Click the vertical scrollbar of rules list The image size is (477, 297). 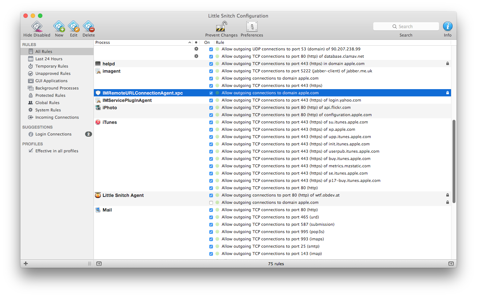click(x=454, y=161)
